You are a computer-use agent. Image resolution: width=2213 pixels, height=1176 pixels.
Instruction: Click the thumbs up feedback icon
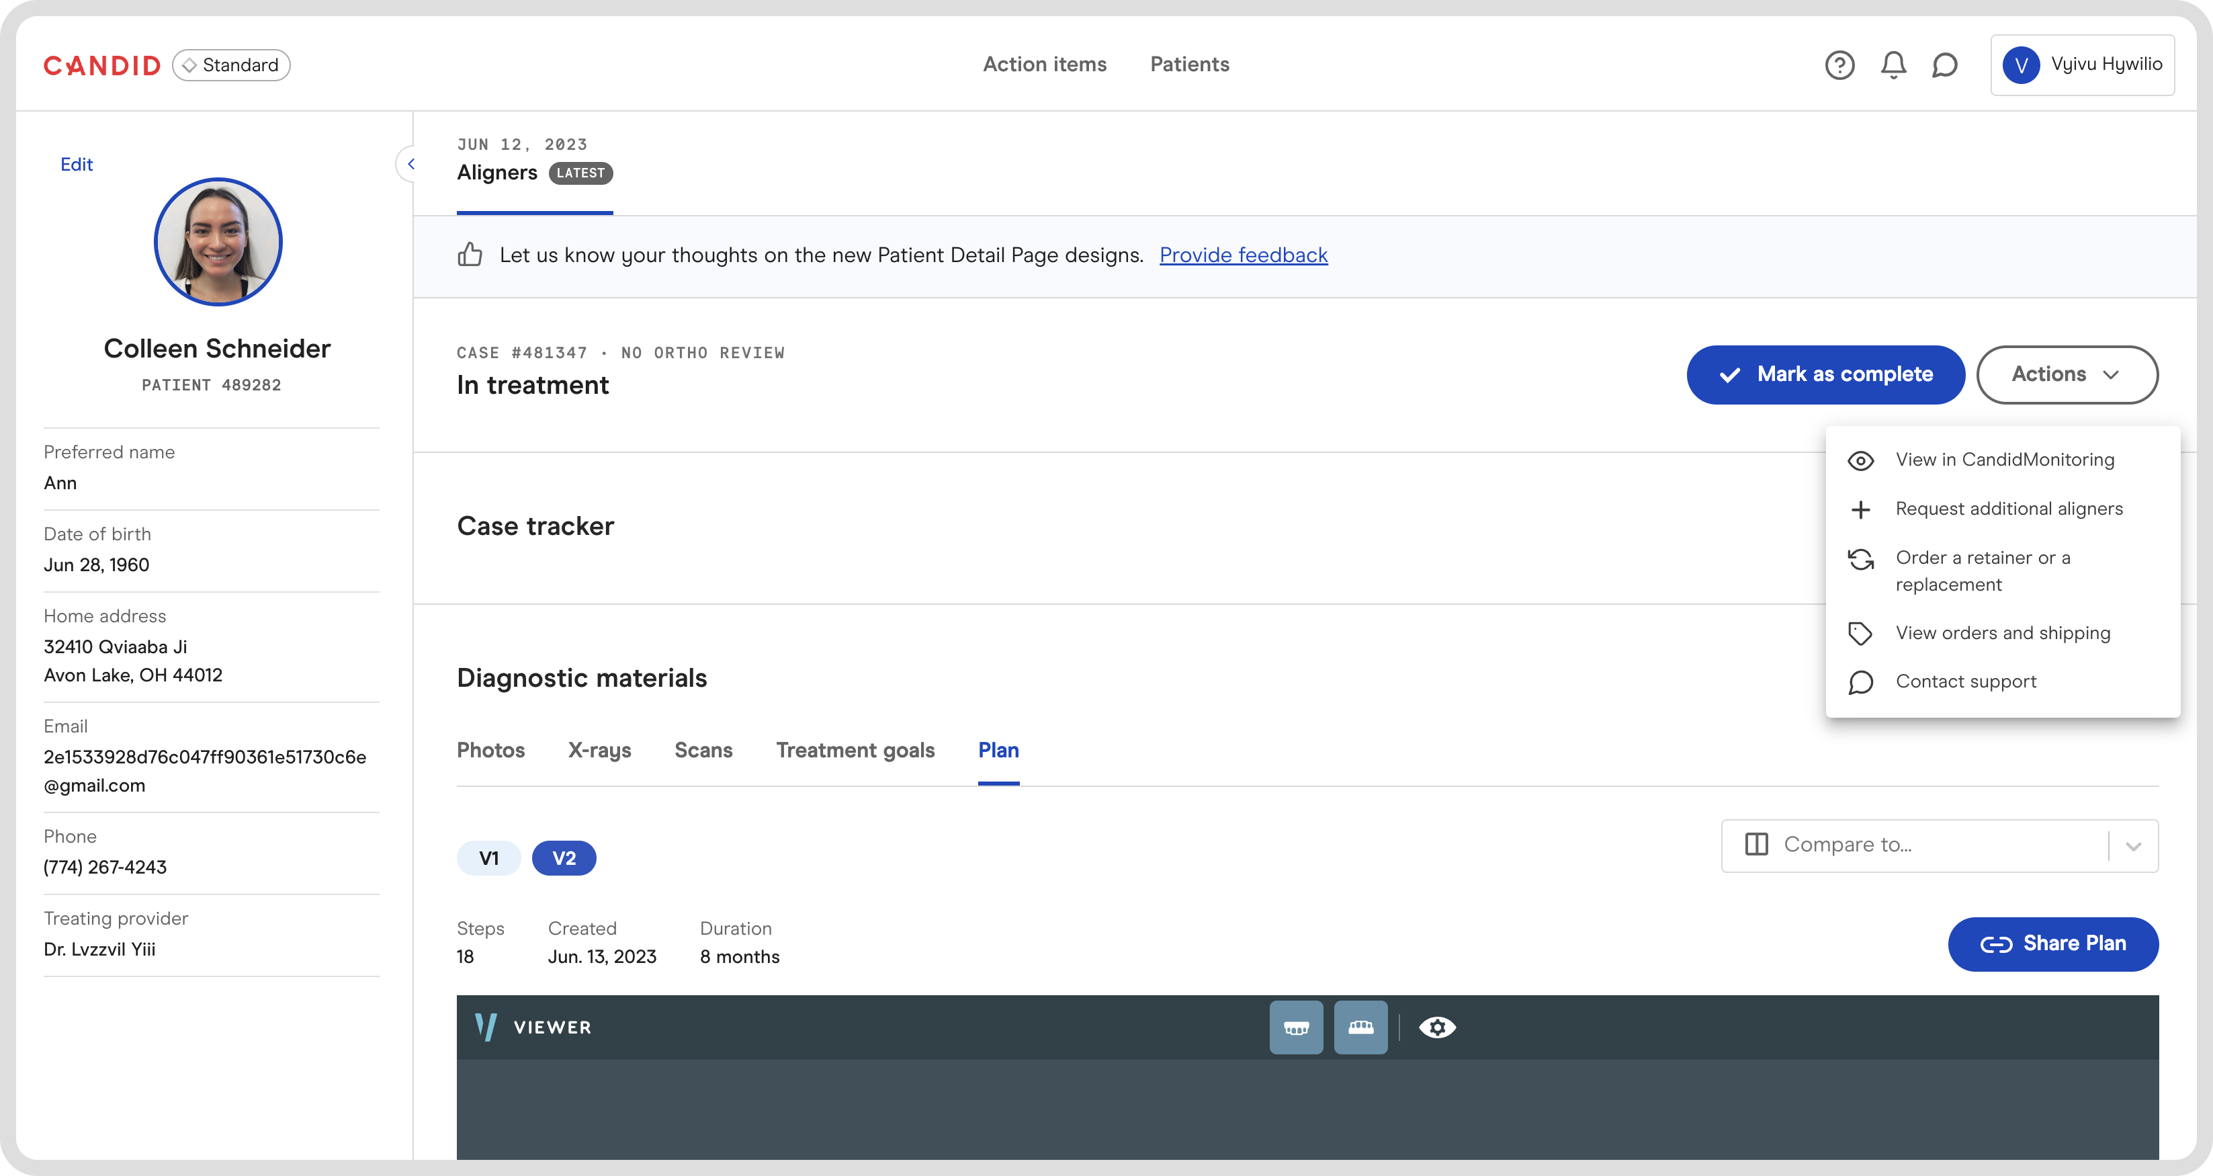pos(470,255)
